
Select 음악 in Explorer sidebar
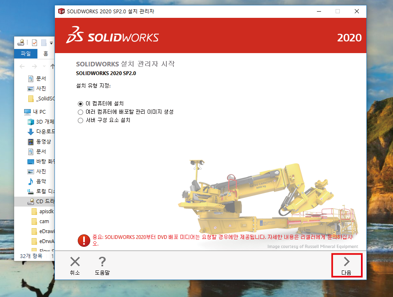point(37,182)
